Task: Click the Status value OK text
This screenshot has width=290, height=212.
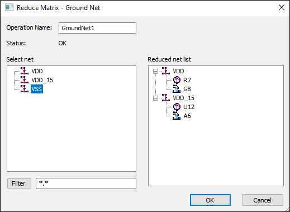Action: pyautogui.click(x=62, y=43)
